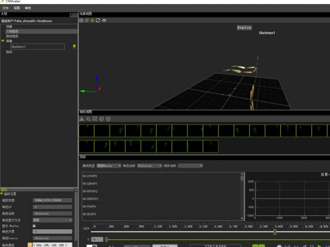
Task: Toggle the green lightbulb next to Skeleton1
Action: tap(74, 46)
